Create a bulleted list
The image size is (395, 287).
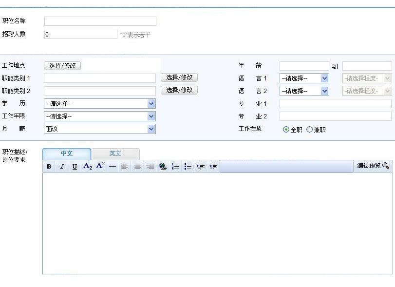coord(188,167)
